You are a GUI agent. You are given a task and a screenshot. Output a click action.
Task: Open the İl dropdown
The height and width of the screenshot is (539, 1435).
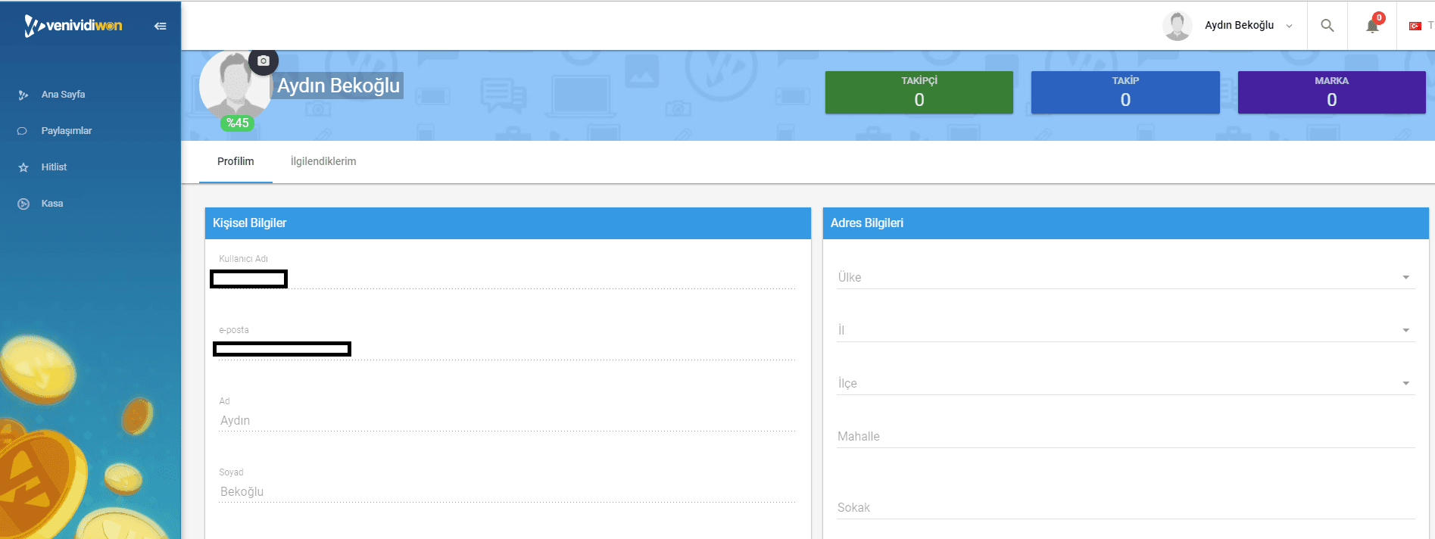1125,330
